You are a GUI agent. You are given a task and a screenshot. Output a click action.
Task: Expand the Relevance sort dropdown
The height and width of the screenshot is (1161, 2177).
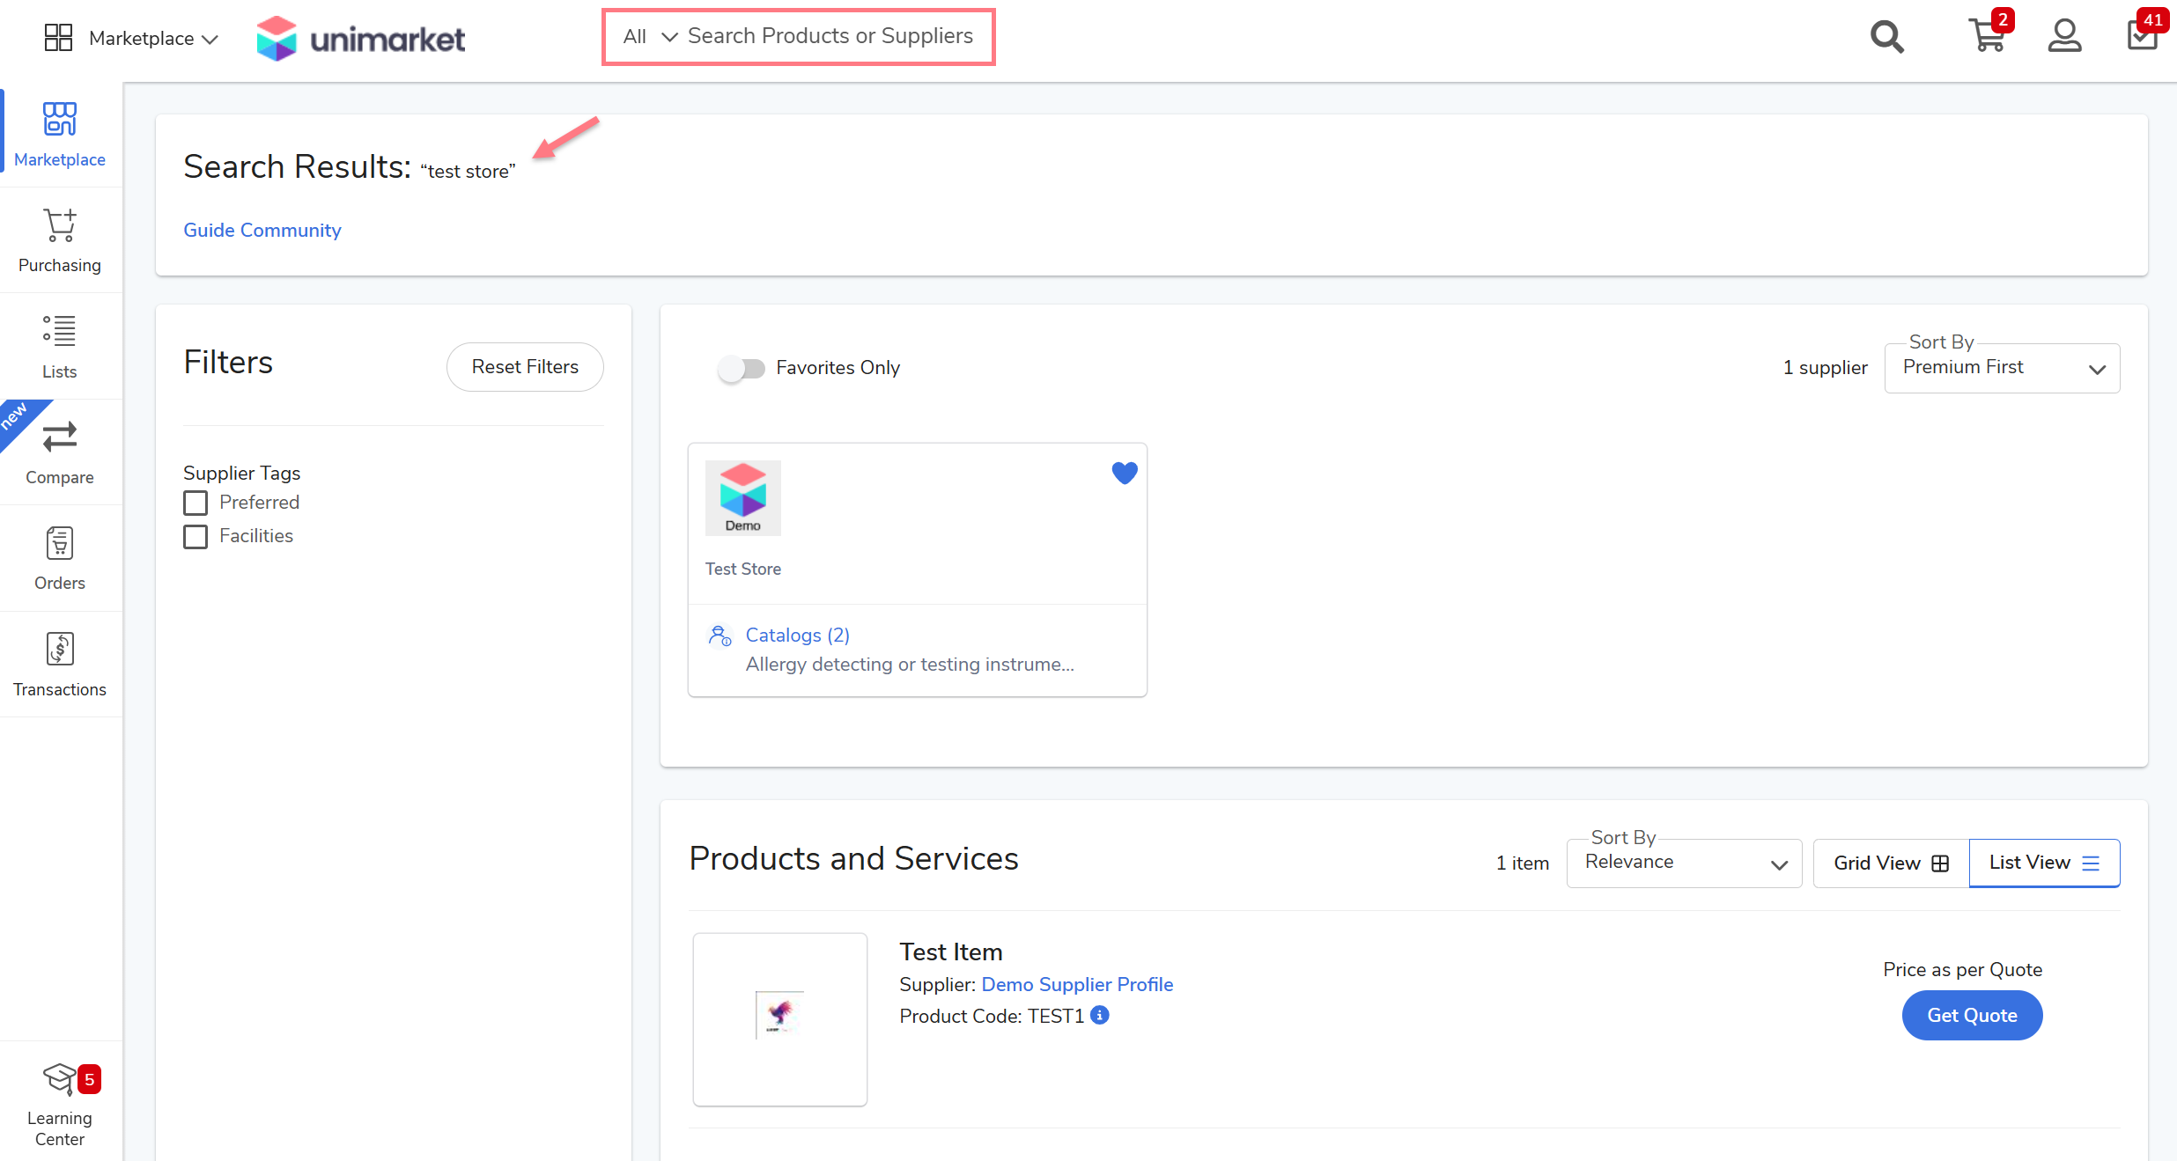pos(1683,863)
